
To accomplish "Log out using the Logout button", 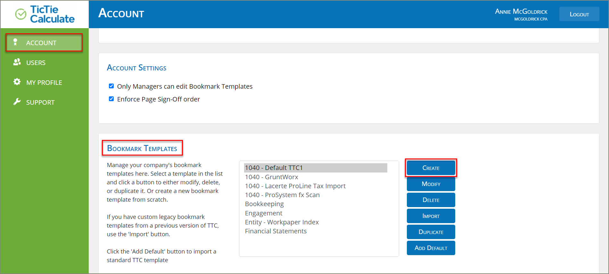I will 579,14.
